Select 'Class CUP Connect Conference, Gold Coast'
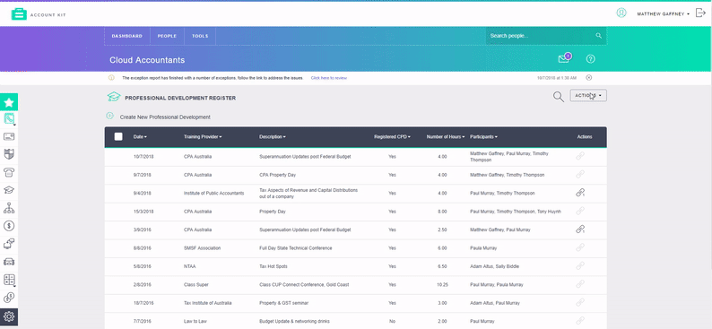Image resolution: width=712 pixels, height=329 pixels. 304,284
